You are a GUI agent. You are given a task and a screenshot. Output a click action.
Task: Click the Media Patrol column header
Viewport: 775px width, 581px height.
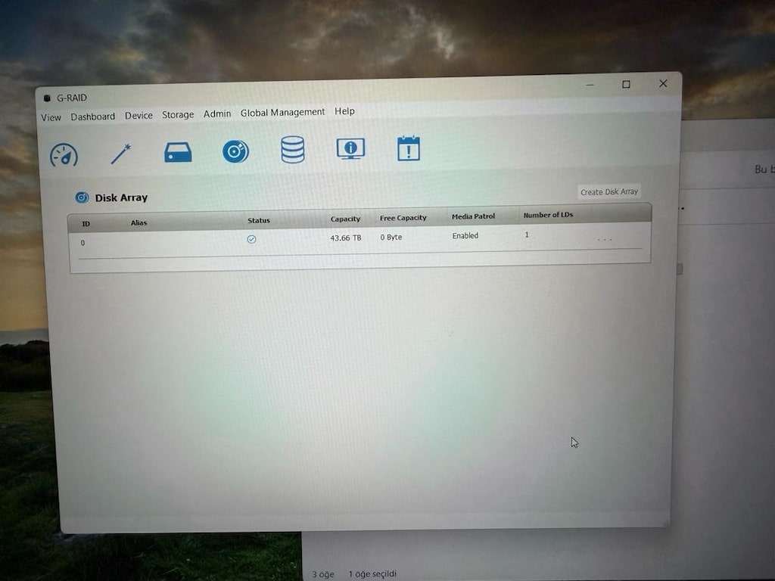pyautogui.click(x=473, y=216)
